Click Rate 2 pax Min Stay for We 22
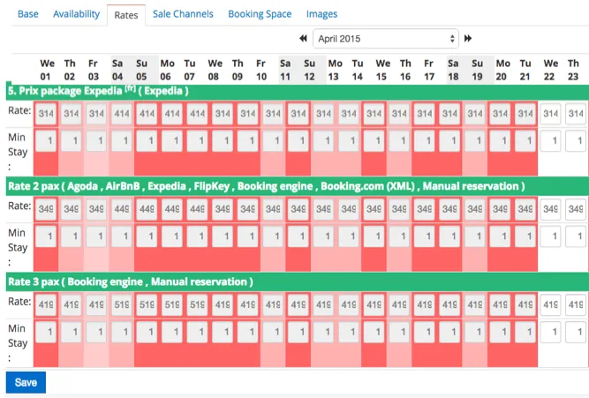The height and width of the screenshot is (398, 589). 550,237
